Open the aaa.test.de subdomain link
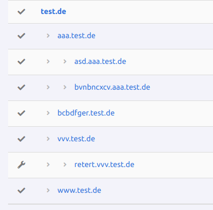This screenshot has height=210, width=213. pyautogui.click(x=76, y=35)
